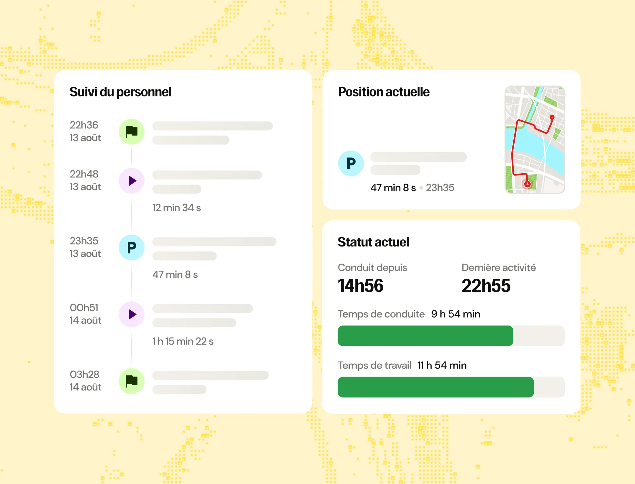Click the 14h56 value
This screenshot has height=484, width=635.
(360, 286)
